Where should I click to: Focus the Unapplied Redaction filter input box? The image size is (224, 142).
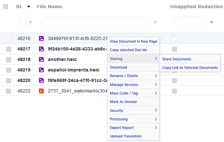click(x=190, y=22)
